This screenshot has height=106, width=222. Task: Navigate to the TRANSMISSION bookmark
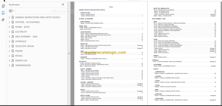[23, 65]
